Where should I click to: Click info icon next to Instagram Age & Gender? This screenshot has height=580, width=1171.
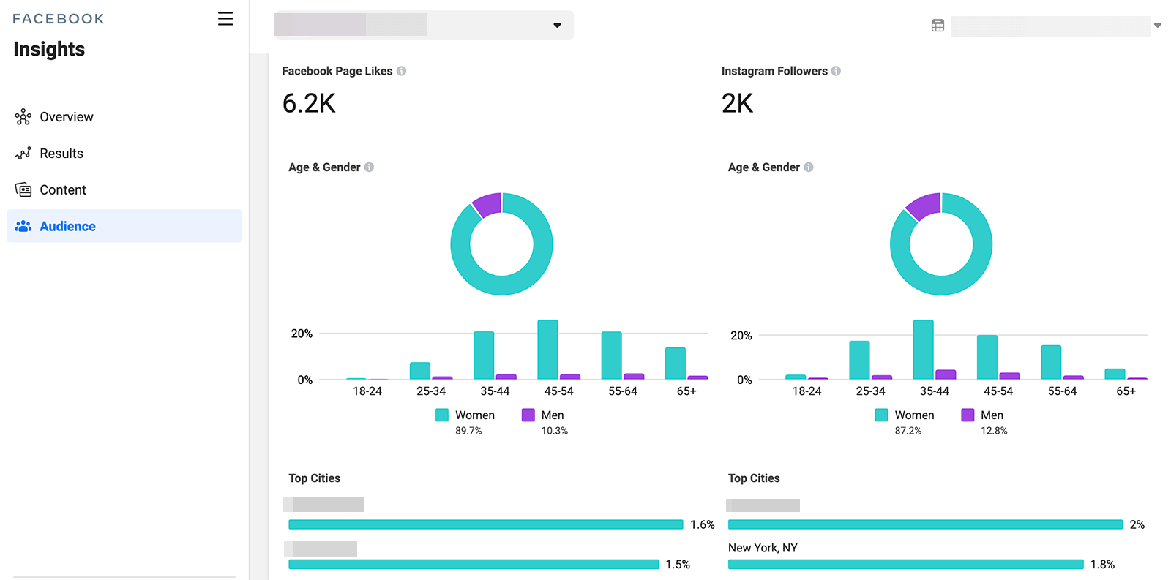(x=809, y=167)
